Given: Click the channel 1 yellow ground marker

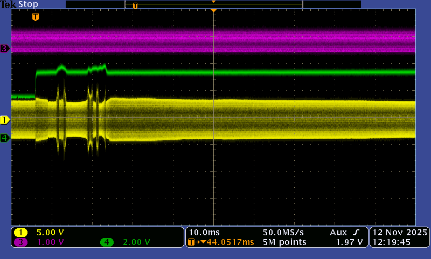Looking at the screenshot, I should coord(5,119).
